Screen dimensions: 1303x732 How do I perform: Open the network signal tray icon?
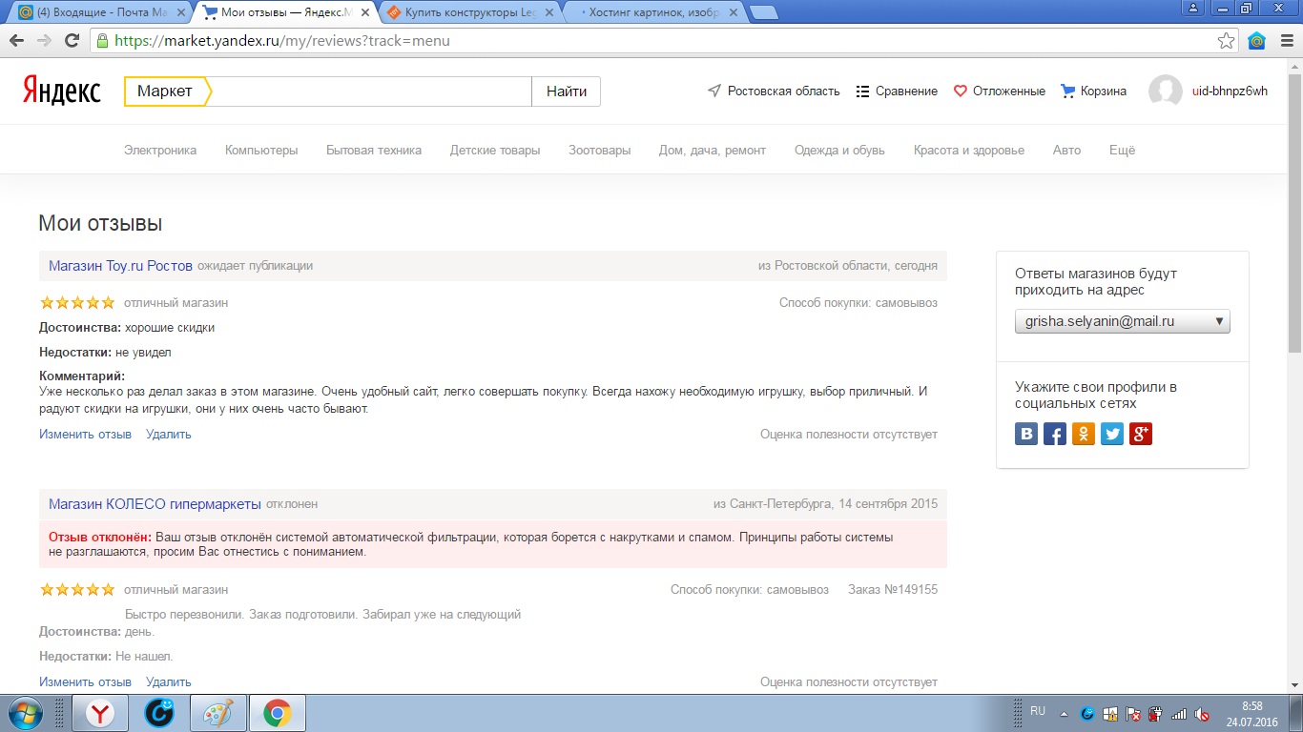[x=1179, y=714]
